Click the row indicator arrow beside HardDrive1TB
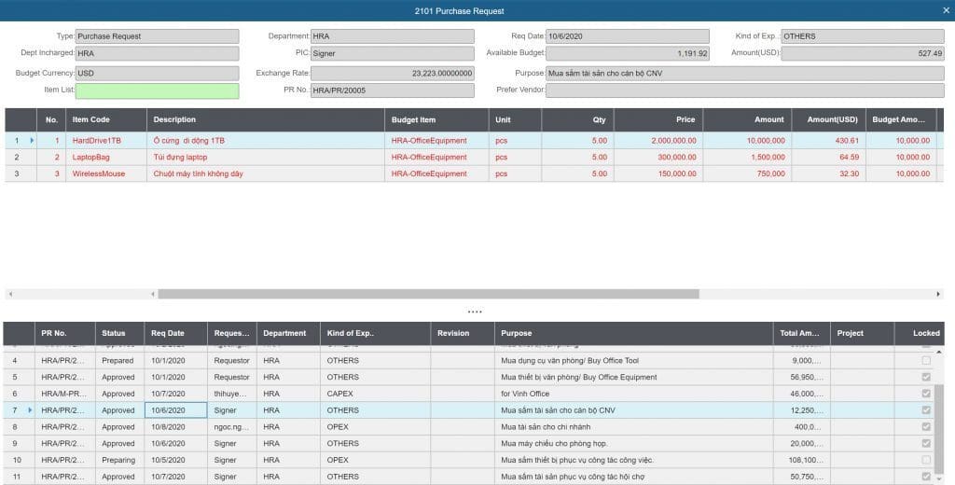 click(32, 141)
